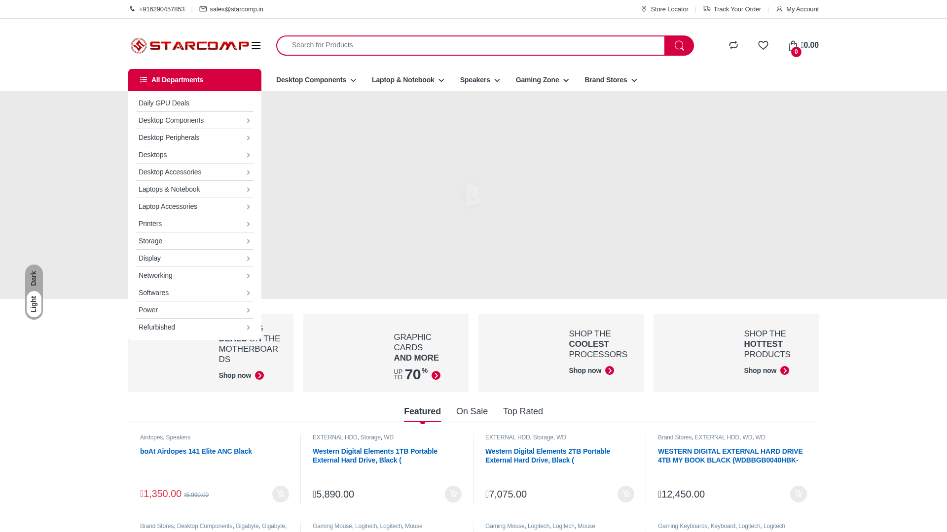Open Networking department
Screen dimensions: 947x532
[x=195, y=275]
